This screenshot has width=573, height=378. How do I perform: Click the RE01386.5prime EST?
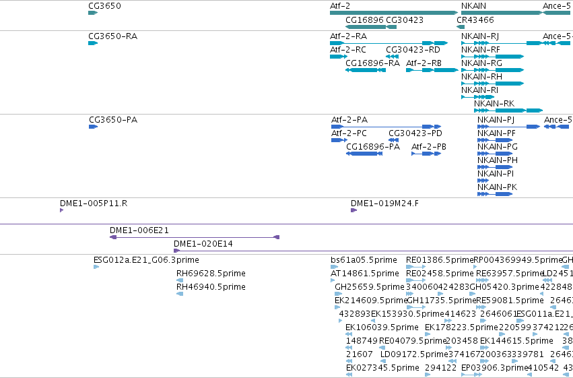416,267
